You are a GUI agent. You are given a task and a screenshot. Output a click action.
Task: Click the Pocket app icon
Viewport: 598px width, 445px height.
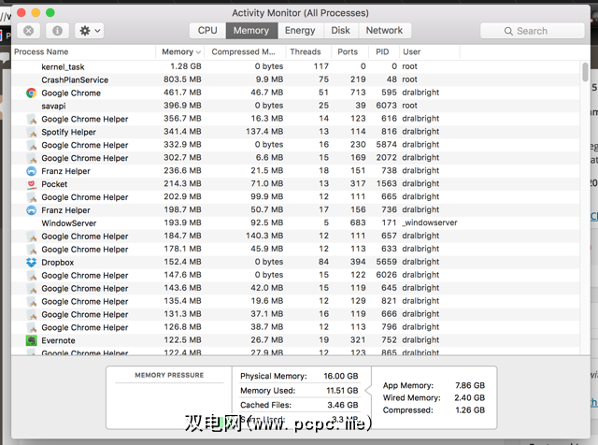pyautogui.click(x=31, y=184)
